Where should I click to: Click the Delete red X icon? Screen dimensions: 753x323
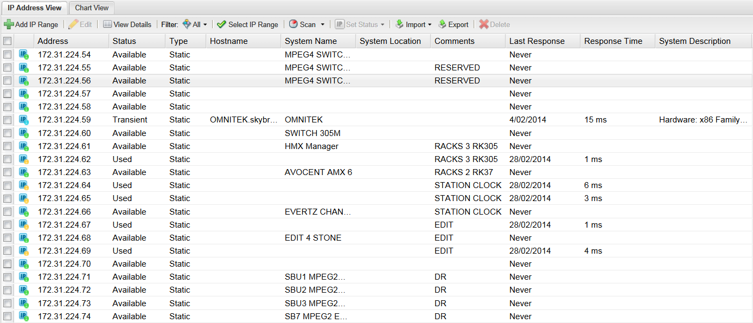pos(484,24)
